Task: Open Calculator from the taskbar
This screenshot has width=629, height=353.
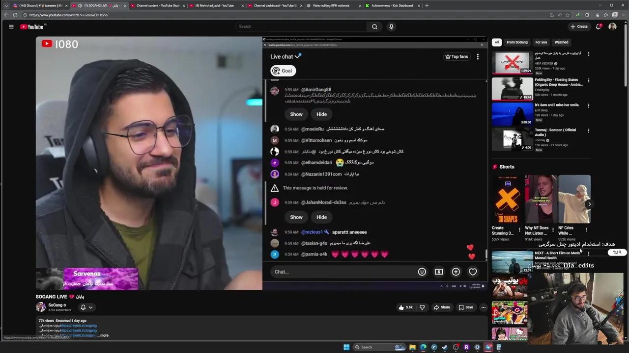Action: click(499, 347)
